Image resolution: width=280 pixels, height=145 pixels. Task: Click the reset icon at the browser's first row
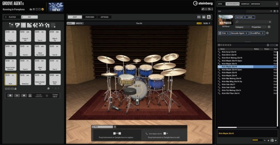[220, 11]
